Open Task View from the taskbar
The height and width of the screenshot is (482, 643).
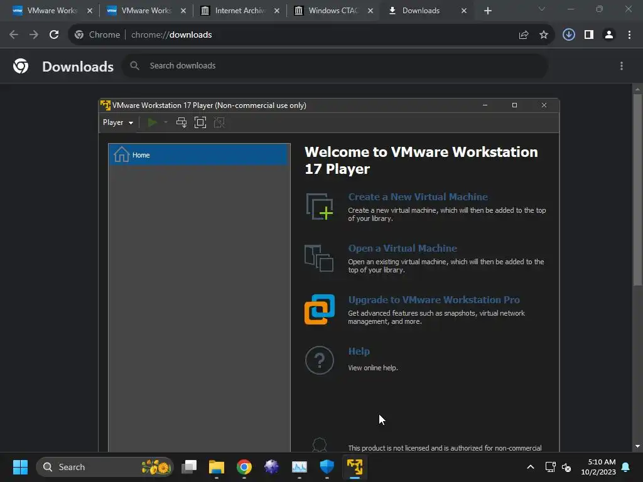pyautogui.click(x=189, y=467)
